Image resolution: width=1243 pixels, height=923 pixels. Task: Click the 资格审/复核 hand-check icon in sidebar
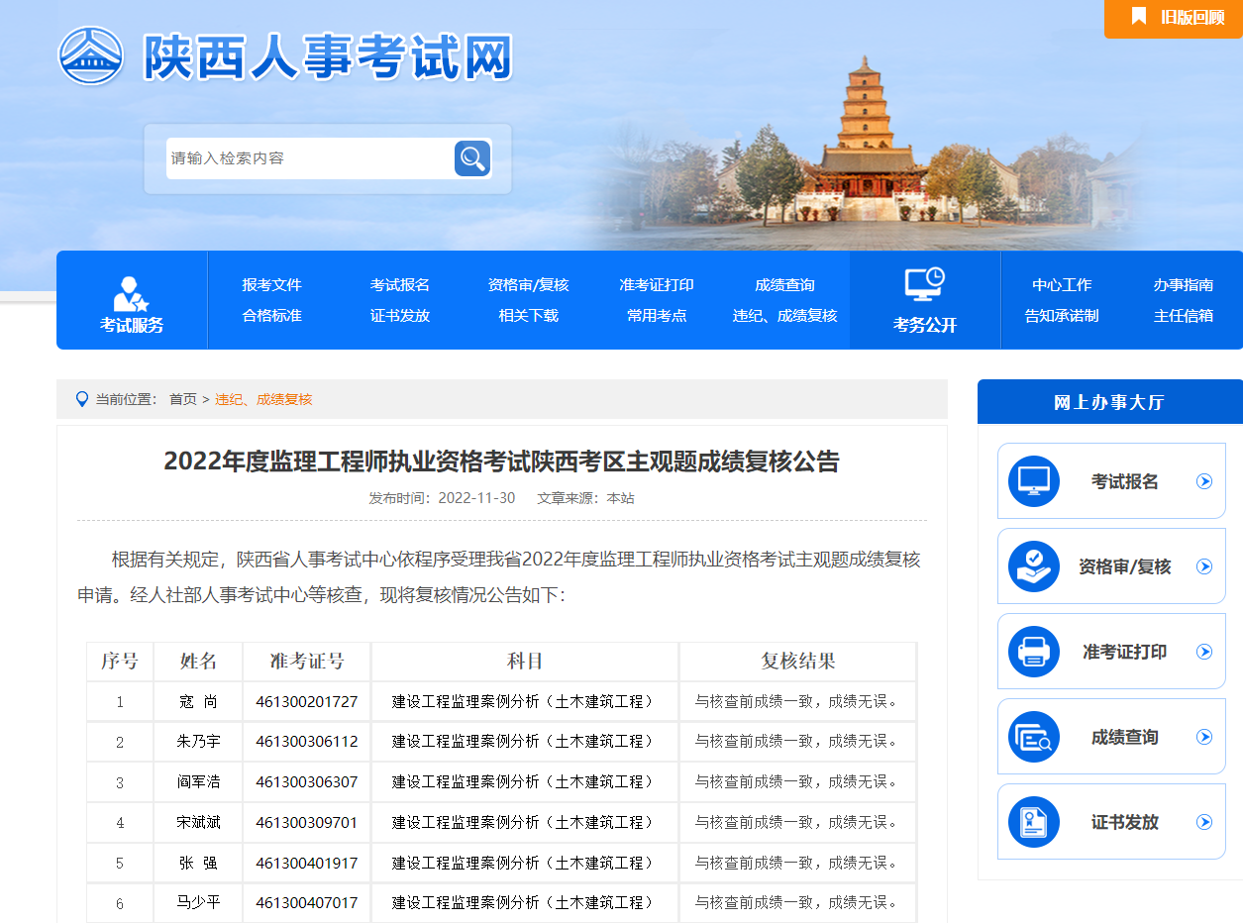point(1033,566)
